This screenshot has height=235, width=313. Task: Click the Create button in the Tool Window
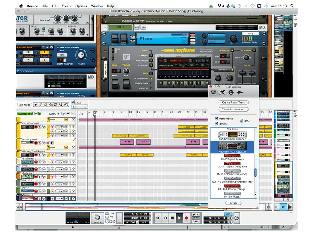(x=233, y=203)
